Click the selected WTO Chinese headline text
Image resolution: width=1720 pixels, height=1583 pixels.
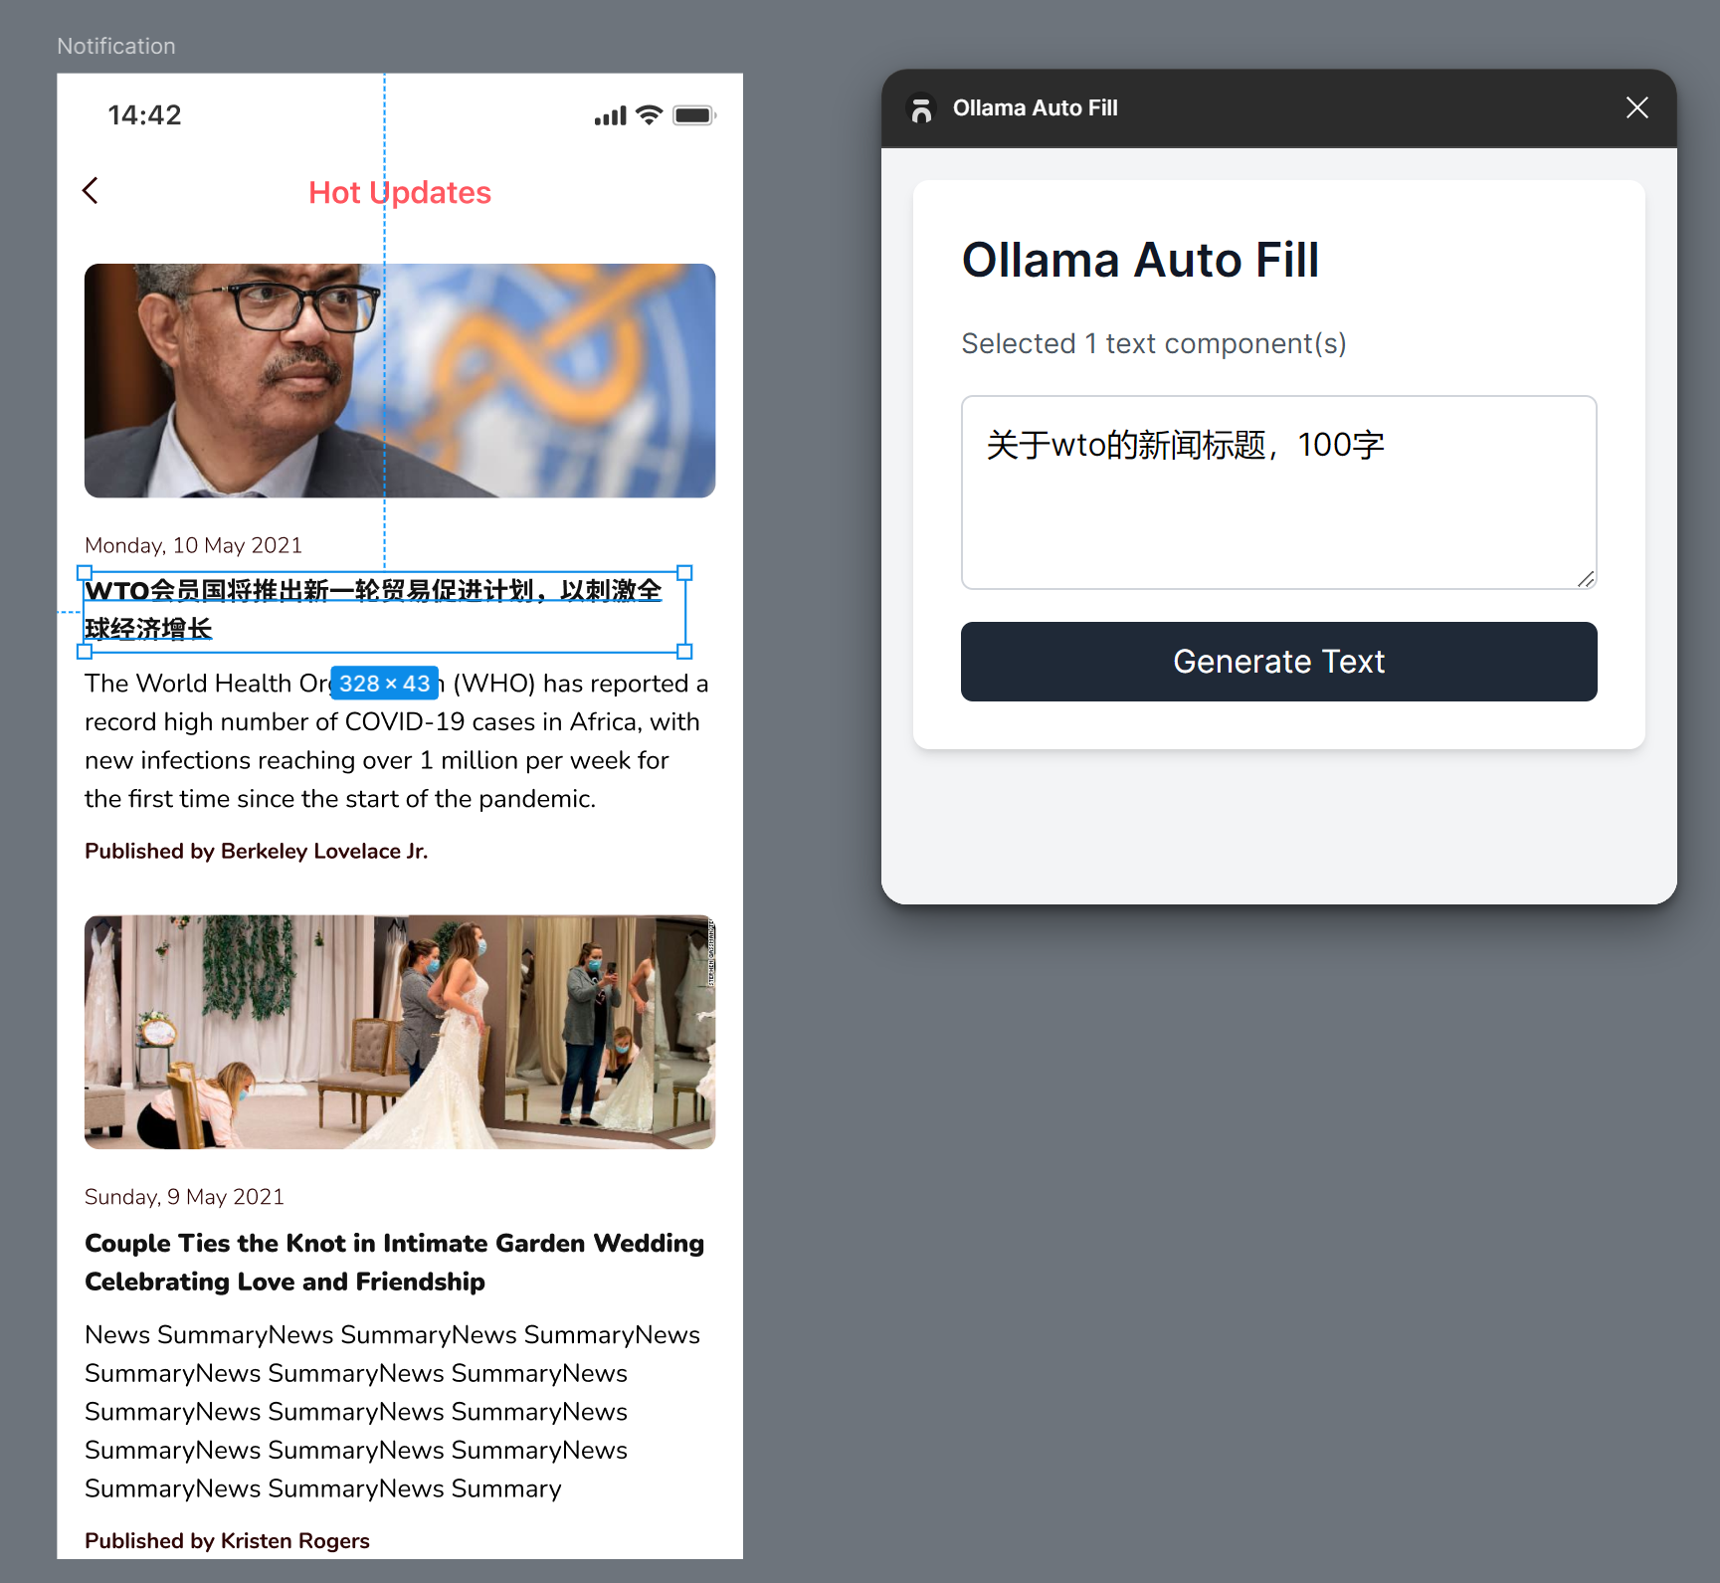[x=374, y=610]
